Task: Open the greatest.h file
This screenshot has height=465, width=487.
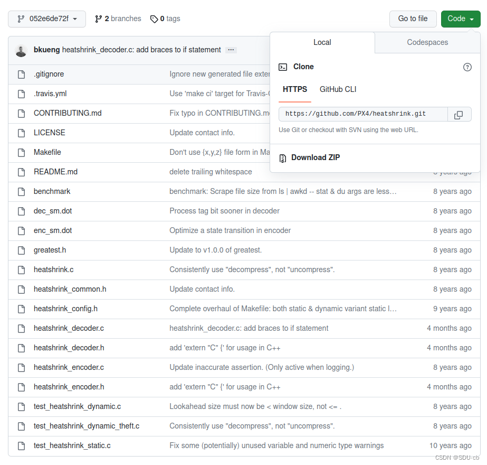Action: point(50,250)
